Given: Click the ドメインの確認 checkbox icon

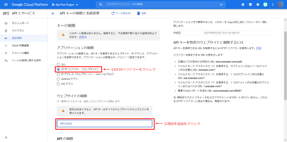Looking at the screenshot, I should point(6,53).
